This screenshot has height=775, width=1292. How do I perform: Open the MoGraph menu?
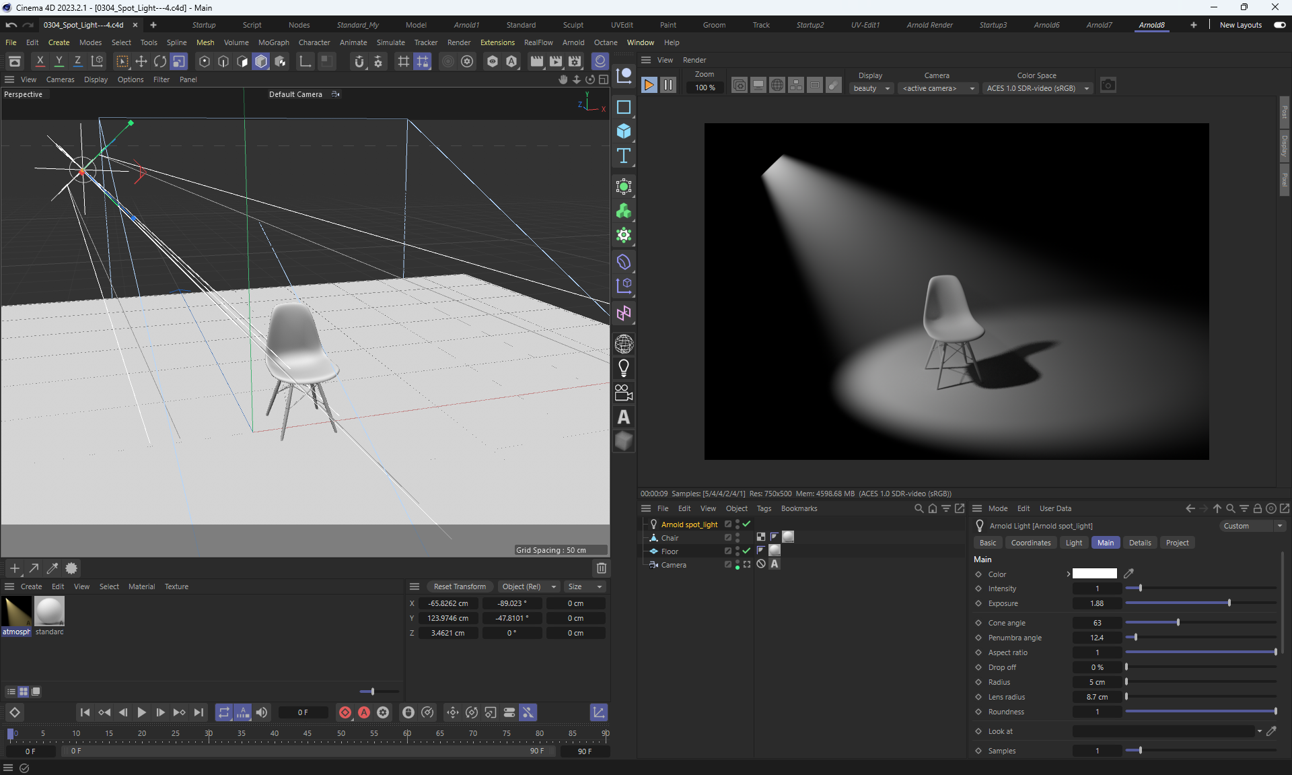tap(273, 42)
